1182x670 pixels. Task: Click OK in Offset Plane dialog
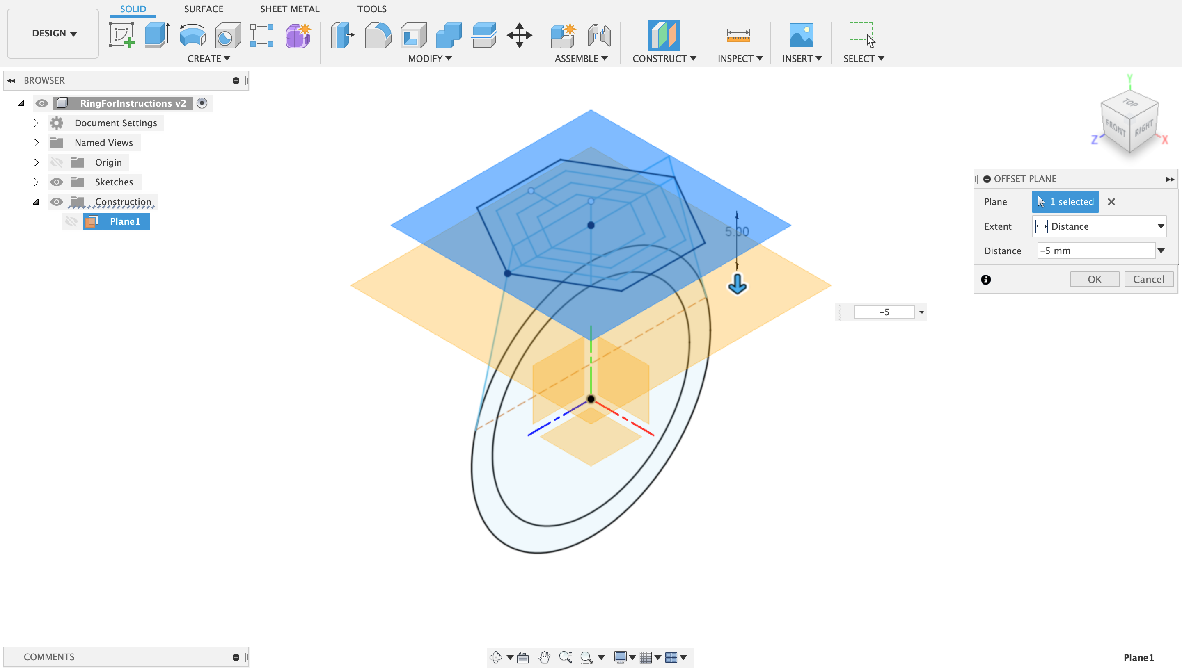click(1094, 279)
